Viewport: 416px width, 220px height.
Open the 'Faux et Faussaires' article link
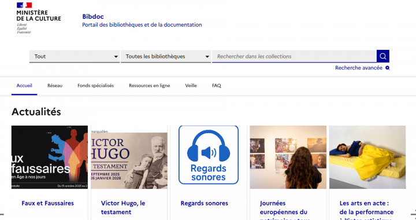tap(48, 203)
